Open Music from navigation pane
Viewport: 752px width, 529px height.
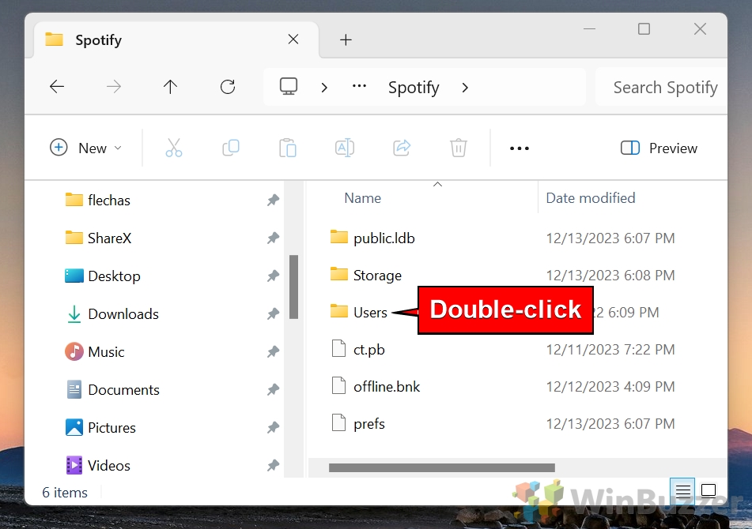tap(106, 352)
